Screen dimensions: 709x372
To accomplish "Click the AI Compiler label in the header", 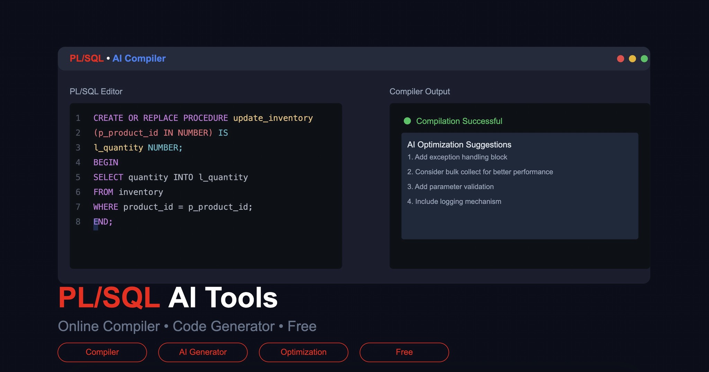I will (139, 58).
